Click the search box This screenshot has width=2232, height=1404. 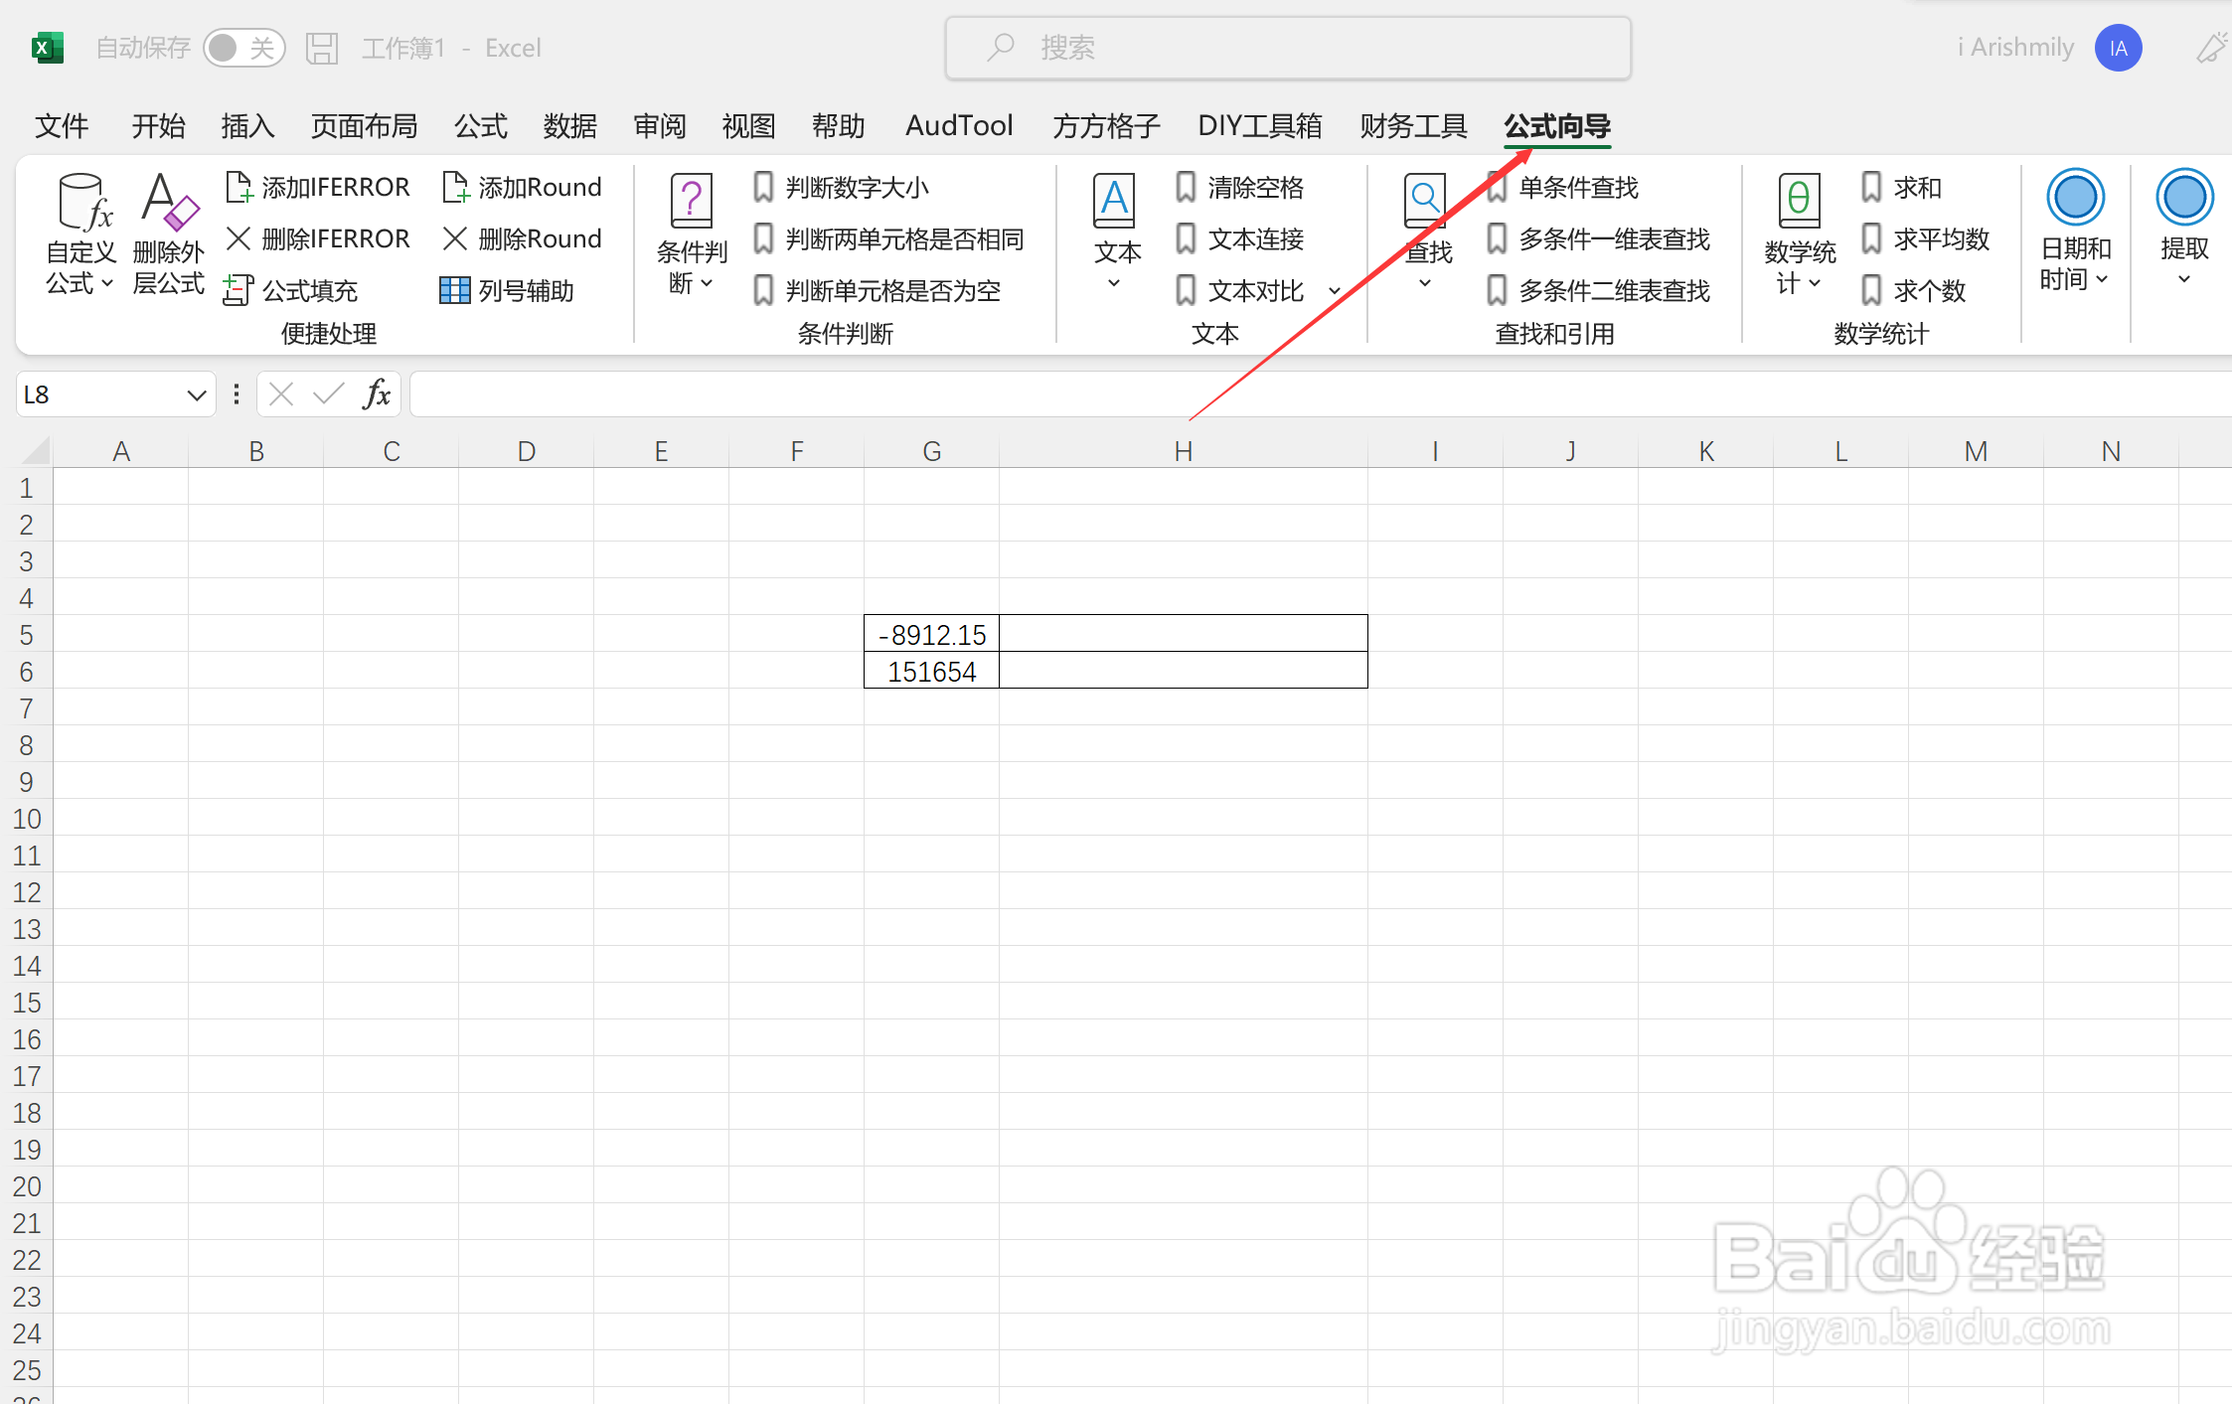(x=1288, y=48)
